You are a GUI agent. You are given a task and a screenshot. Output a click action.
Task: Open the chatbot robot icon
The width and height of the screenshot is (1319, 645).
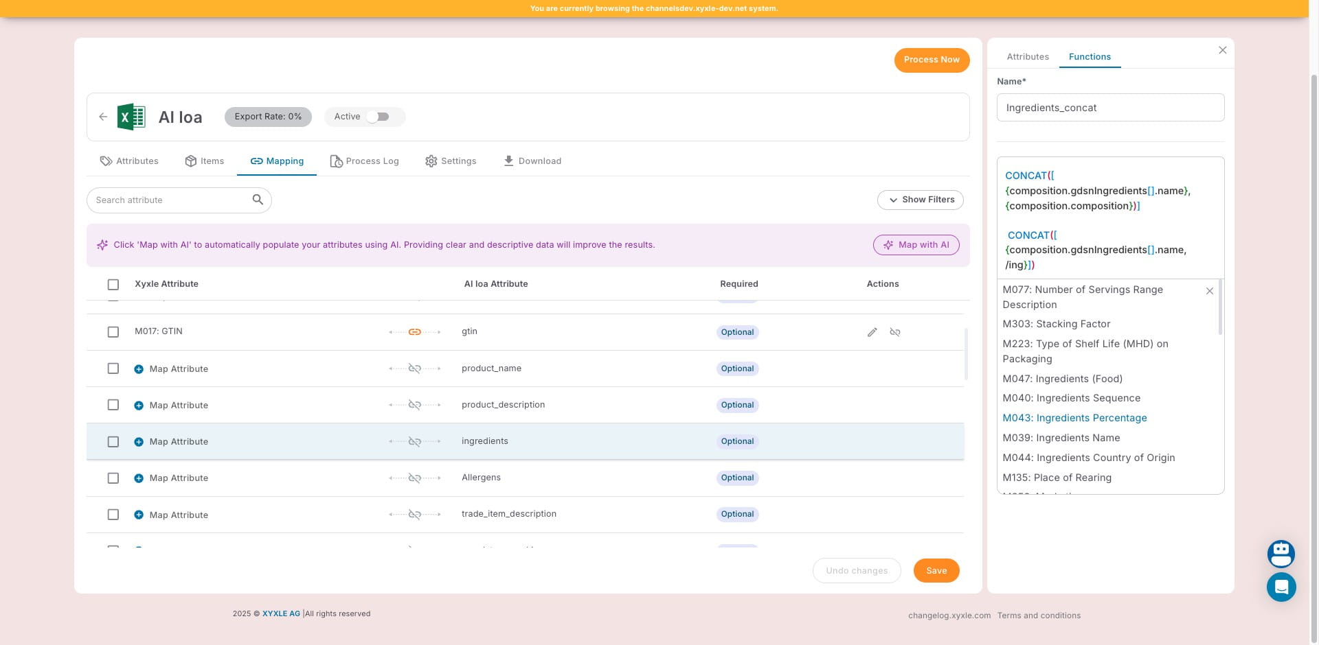click(x=1281, y=554)
